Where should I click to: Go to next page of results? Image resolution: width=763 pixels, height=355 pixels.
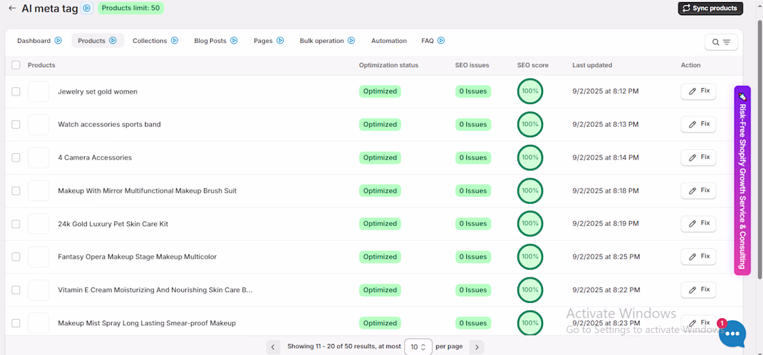[477, 347]
